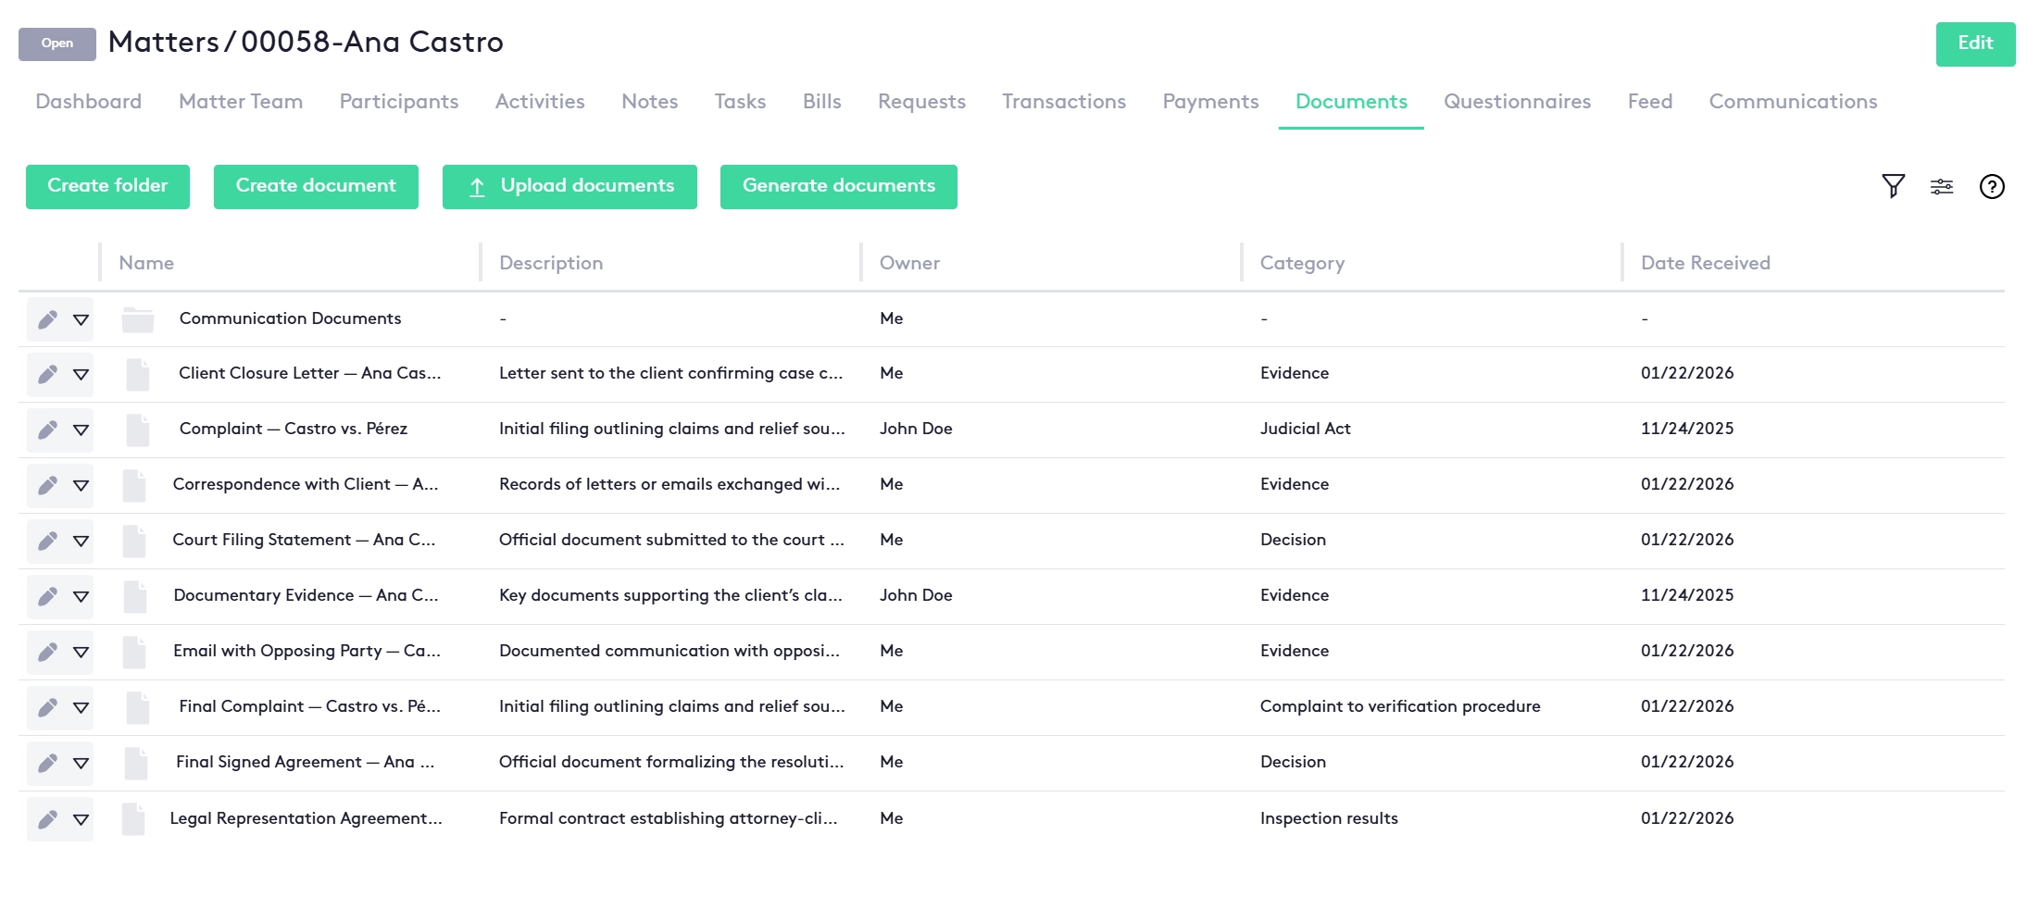Click pencil icon for Legal Representation Agreement

[47, 819]
